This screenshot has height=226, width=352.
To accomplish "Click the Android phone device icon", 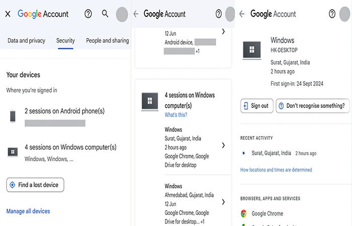I will coord(13,117).
